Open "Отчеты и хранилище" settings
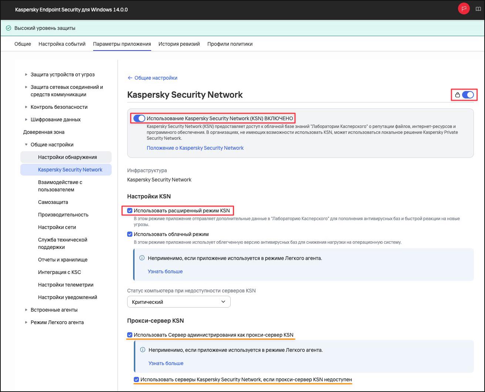Screen dimensions: 485x392 [x=63, y=260]
